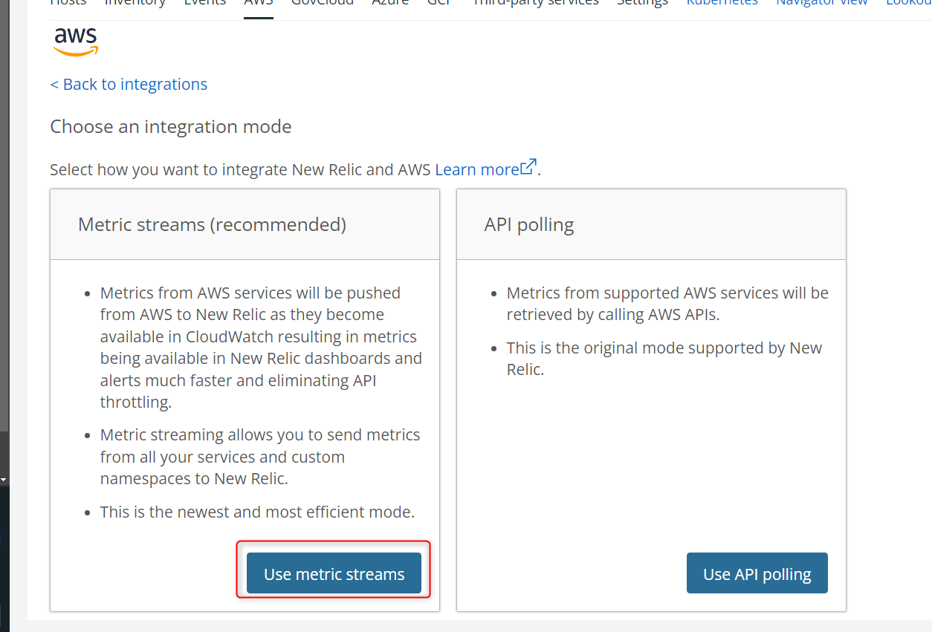Click bullet 'Metrics from AWS services will be pushed'
This screenshot has height=632, width=932.
point(261,348)
